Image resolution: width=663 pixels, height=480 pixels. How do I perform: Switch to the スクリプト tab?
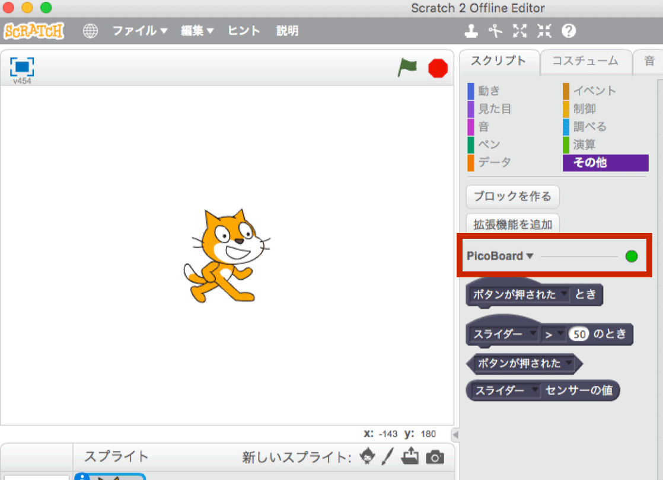499,61
